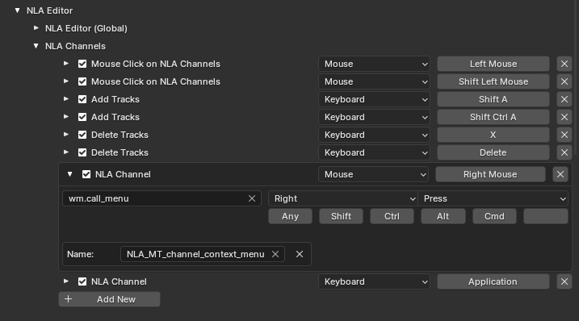Screen dimensions: 579x321
Task: Open Keyboard dropdown for Shift Ctrl A row
Action: click(374, 117)
